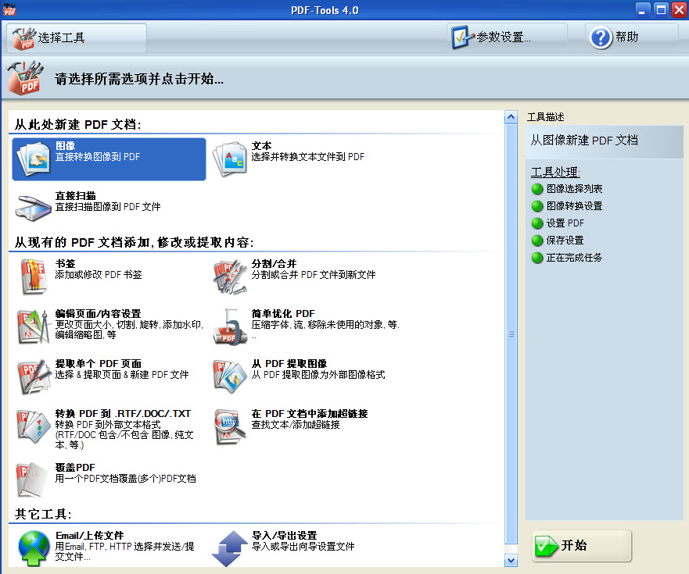This screenshot has height=574, width=689.
Task: Select the 图像 image-to-PDF tool icon
Action: click(x=34, y=159)
